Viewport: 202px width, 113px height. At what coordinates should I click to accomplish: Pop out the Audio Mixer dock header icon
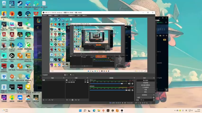134,78
